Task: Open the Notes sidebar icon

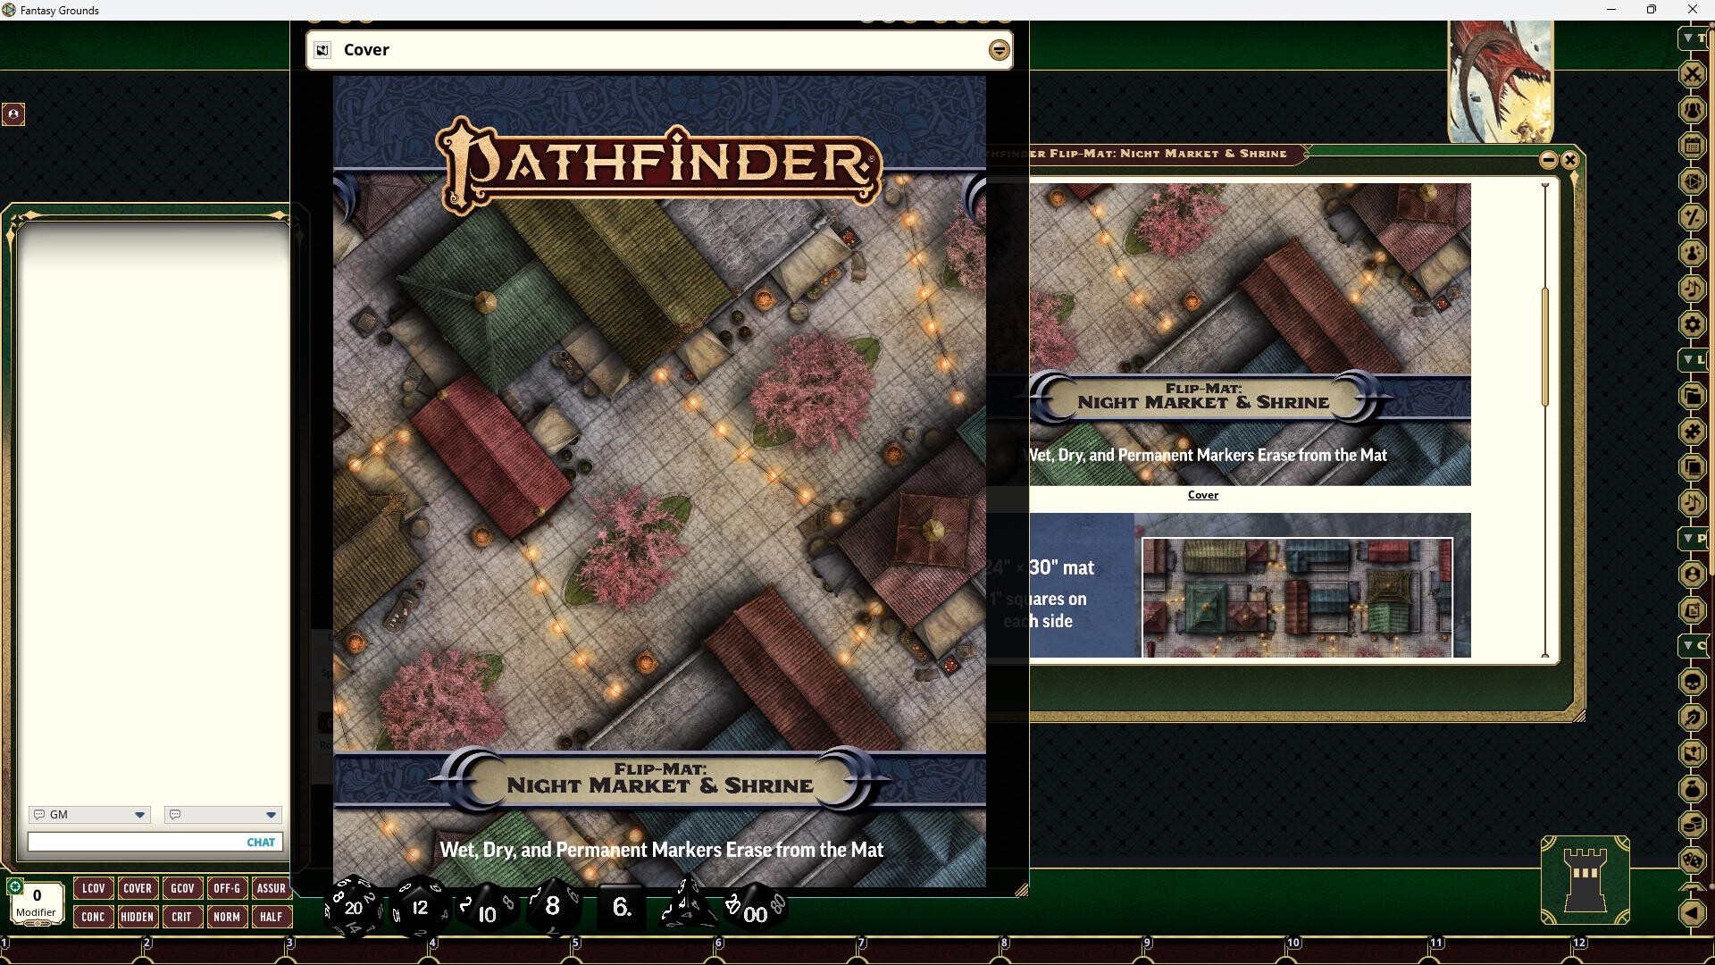Action: (x=1693, y=610)
